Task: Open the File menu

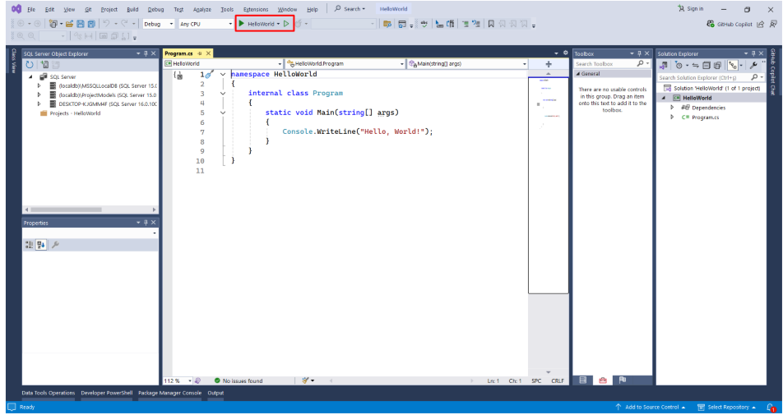Action: 31,10
